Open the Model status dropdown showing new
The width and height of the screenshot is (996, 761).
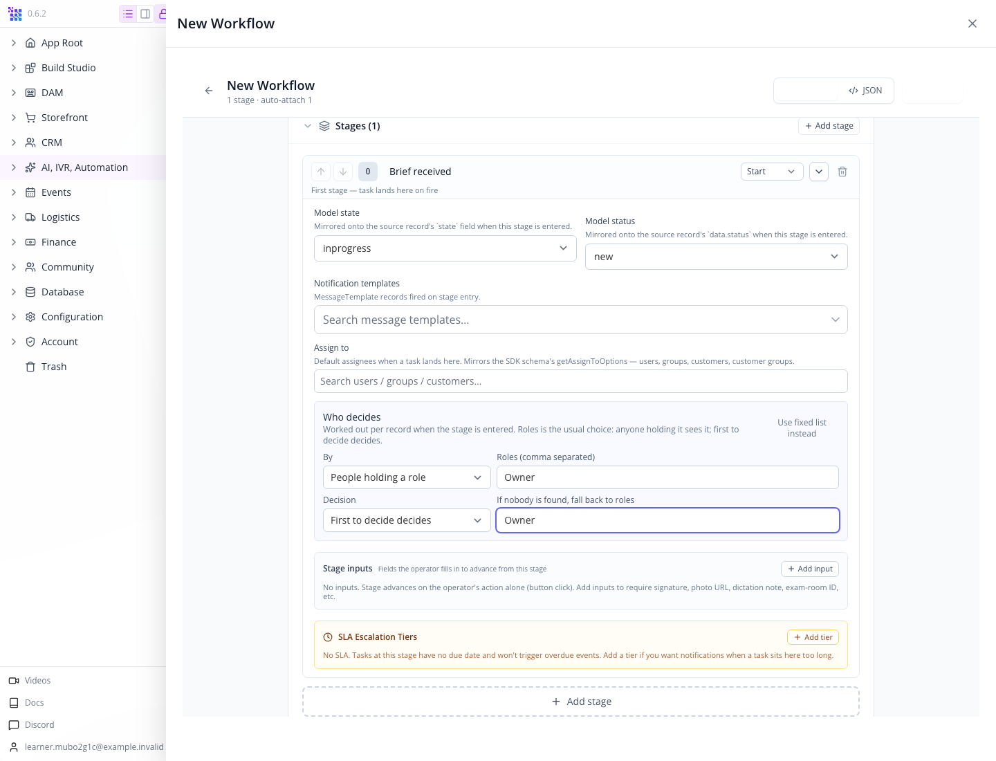(x=717, y=257)
